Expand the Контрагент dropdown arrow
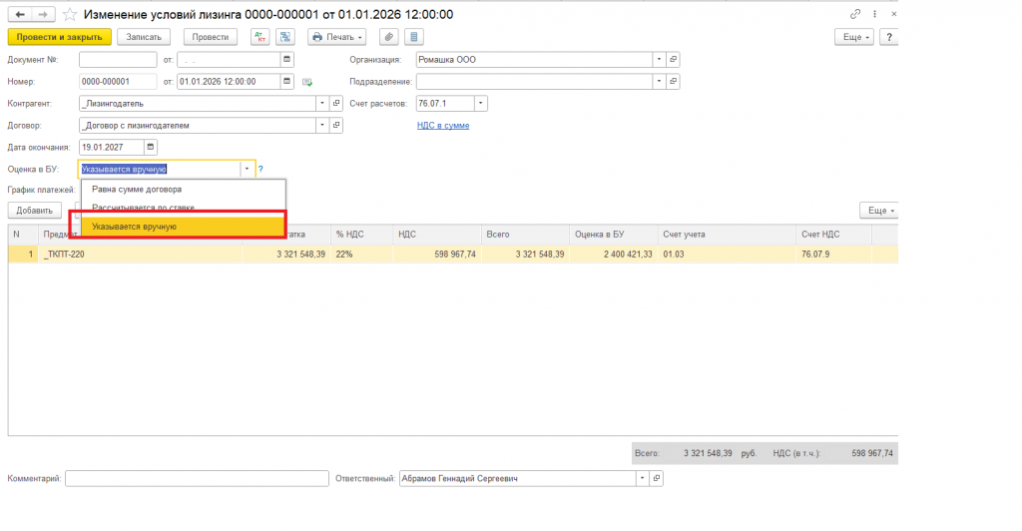The image size is (1022, 531). pos(322,103)
